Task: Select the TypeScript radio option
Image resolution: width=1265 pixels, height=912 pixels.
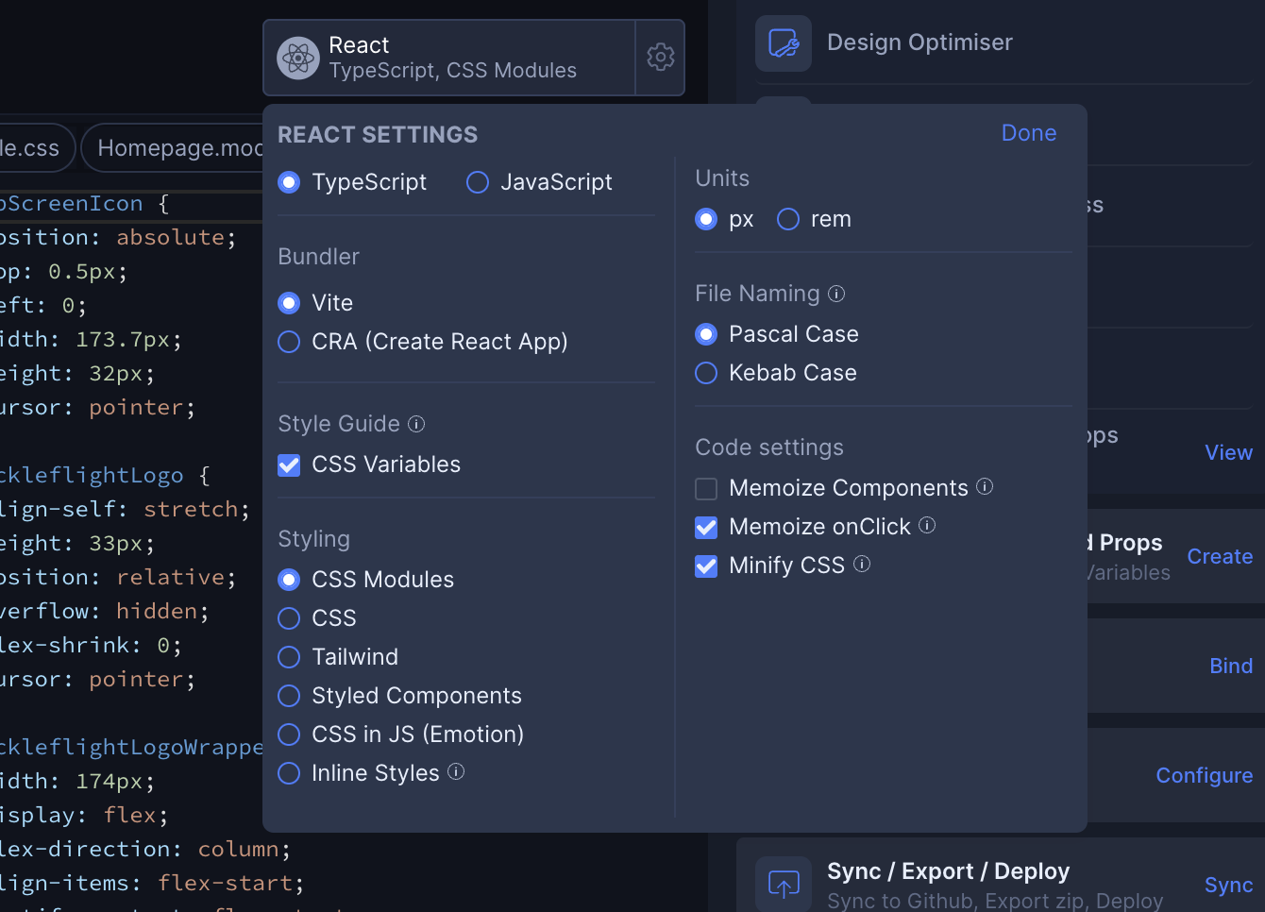Action: (289, 182)
